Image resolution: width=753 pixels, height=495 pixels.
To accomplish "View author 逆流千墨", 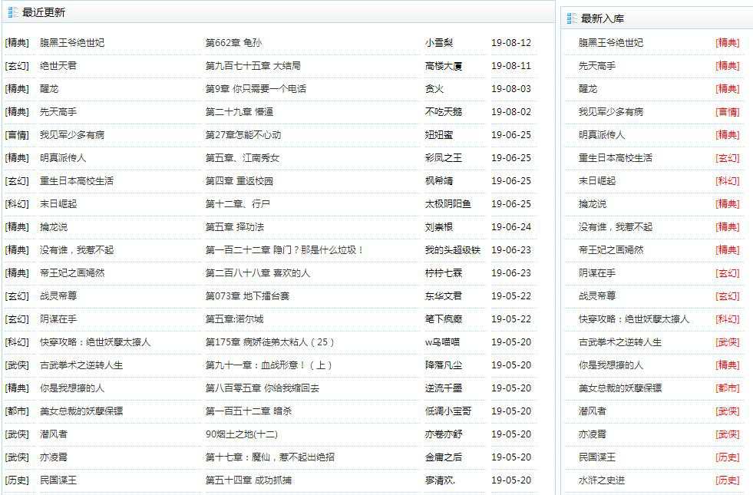I will point(443,388).
